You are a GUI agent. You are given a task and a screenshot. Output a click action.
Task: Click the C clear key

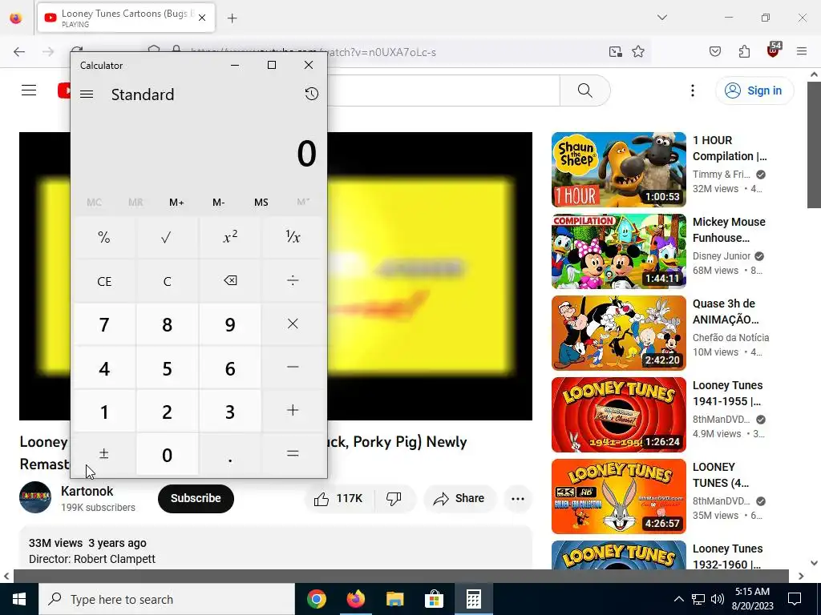click(x=167, y=281)
